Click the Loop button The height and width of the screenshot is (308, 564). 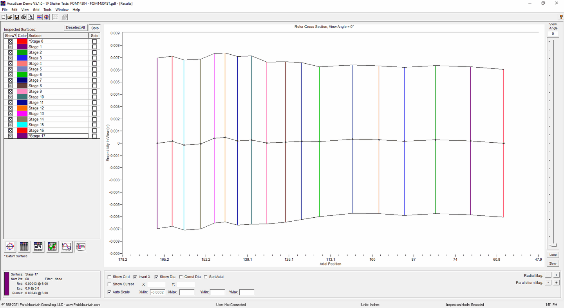(x=553, y=254)
